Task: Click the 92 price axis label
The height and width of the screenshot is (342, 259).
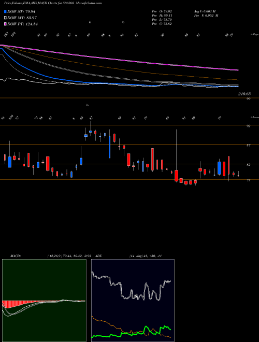Action: tap(249, 126)
